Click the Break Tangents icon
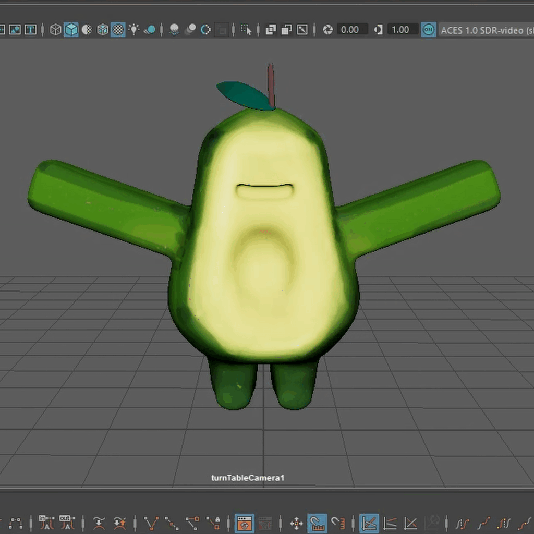Viewport: 534px width, 534px height. pos(152,523)
